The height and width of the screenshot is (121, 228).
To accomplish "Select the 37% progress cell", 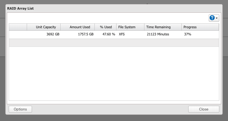I will 200,34.
